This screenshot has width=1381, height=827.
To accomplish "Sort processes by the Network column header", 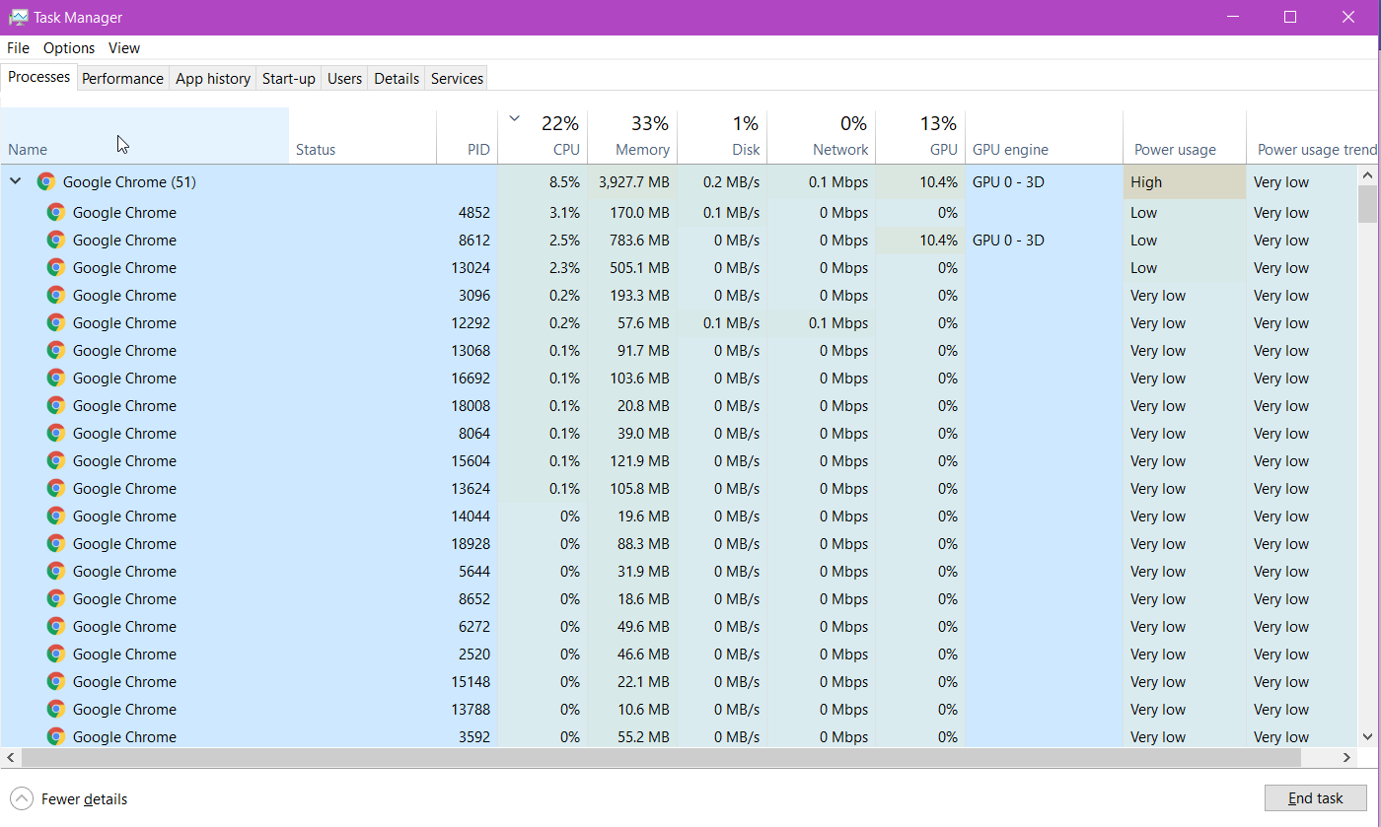I will [822, 136].
